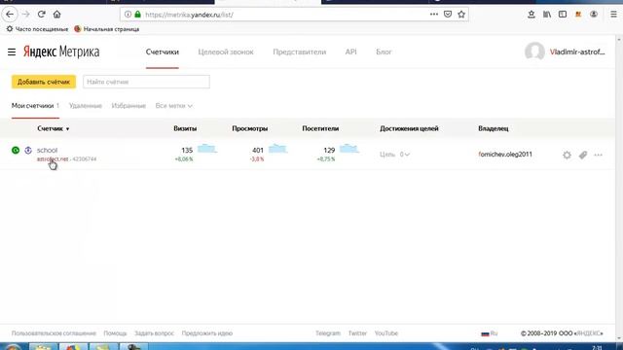Open the Firefox library icon

(547, 15)
